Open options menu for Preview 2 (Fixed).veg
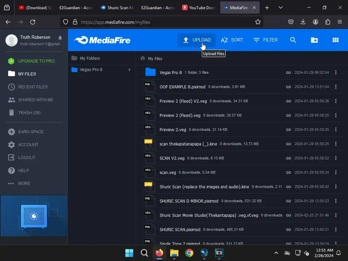Image resolution: width=348 pixels, height=261 pixels. [335, 115]
